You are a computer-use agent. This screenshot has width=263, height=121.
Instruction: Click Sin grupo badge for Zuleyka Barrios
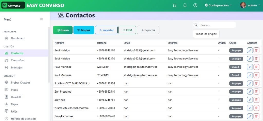(236, 116)
